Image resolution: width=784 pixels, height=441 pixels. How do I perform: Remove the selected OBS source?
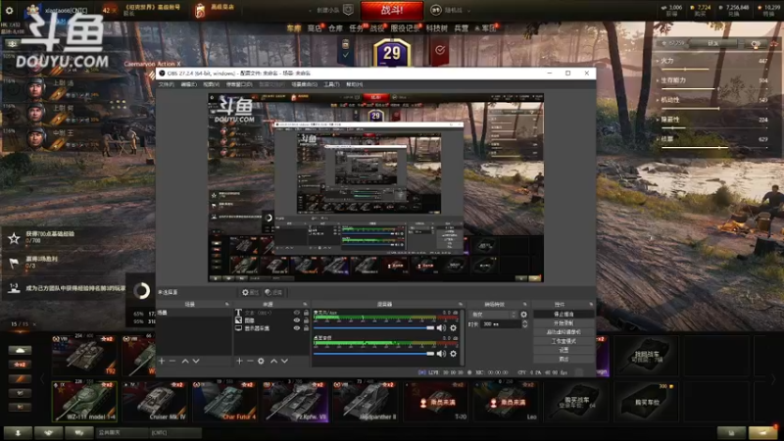[250, 361]
